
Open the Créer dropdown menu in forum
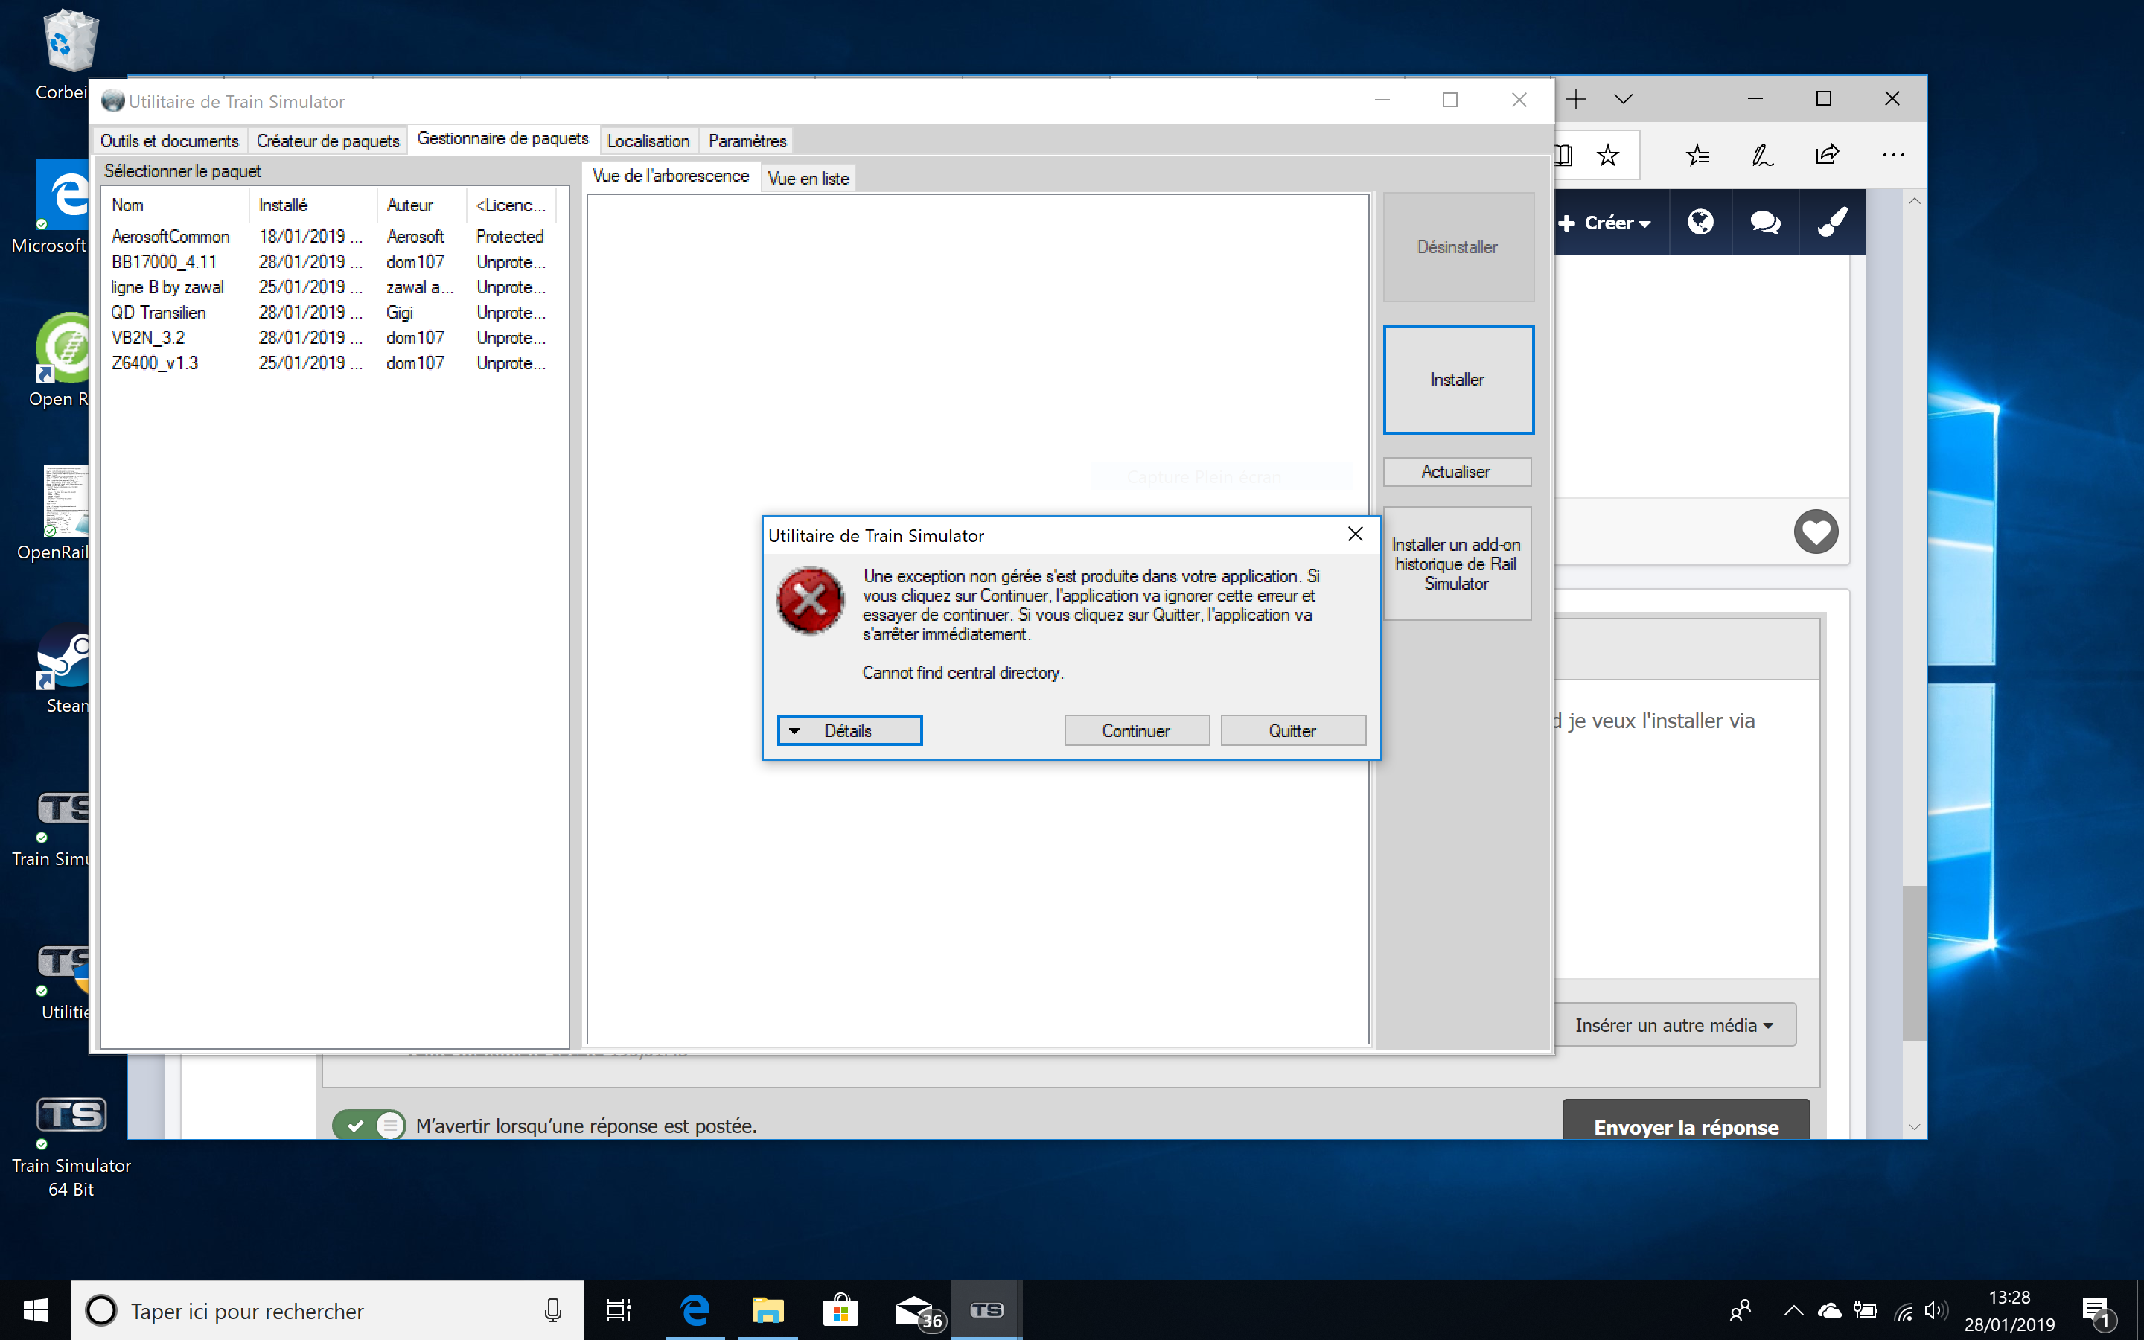click(1605, 223)
